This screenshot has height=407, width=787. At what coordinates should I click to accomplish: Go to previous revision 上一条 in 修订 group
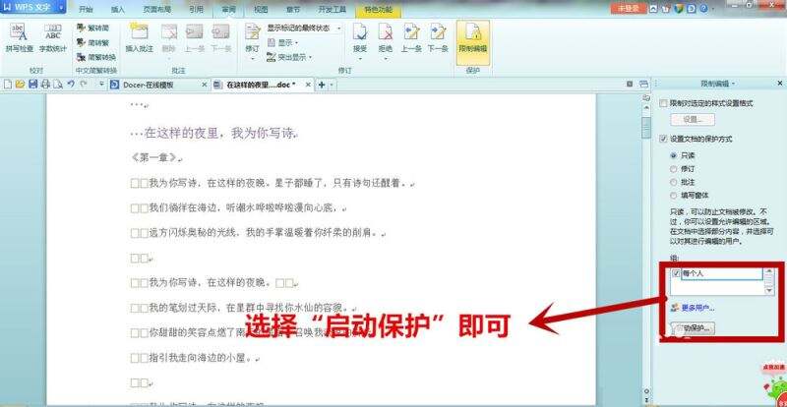pyautogui.click(x=411, y=38)
